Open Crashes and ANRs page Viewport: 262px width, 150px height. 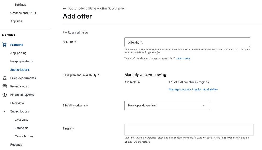click(23, 13)
